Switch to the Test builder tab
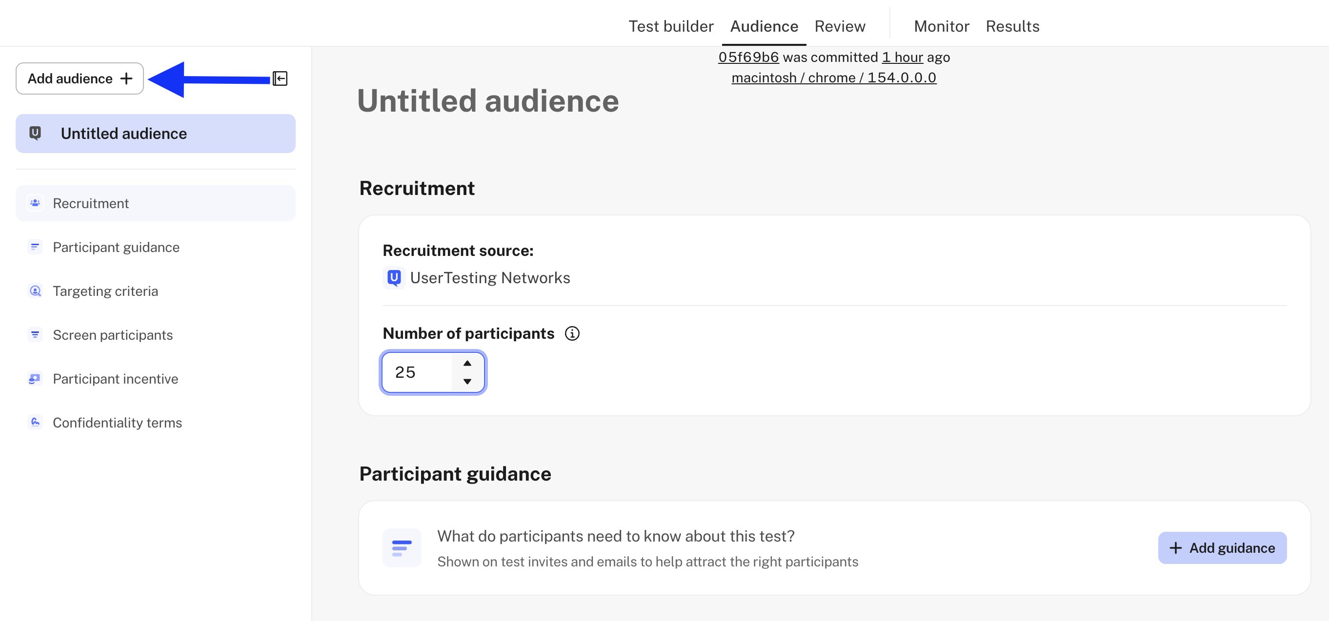1329x621 pixels. [671, 26]
